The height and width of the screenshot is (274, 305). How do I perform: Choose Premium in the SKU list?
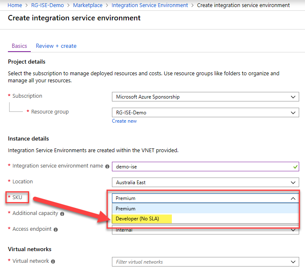pos(126,209)
